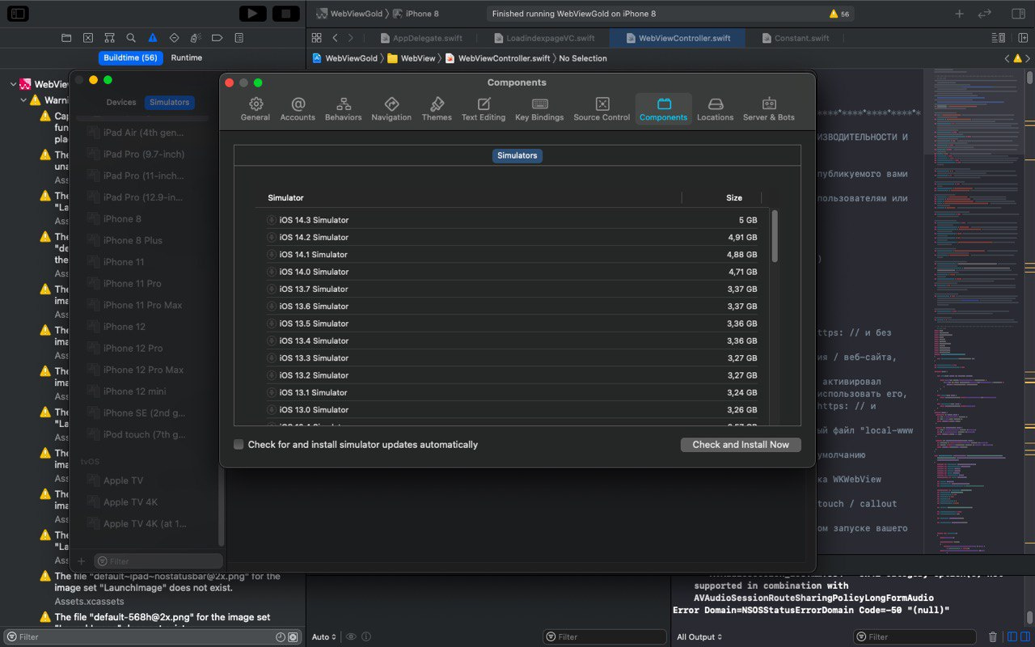
Task: Select the Simulators tab in Components
Action: (517, 155)
